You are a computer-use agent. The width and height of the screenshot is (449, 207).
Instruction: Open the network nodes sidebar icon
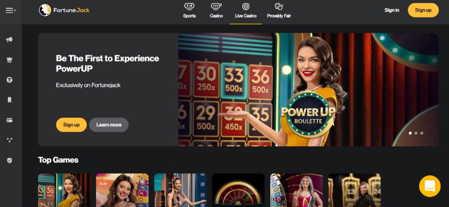[10, 140]
